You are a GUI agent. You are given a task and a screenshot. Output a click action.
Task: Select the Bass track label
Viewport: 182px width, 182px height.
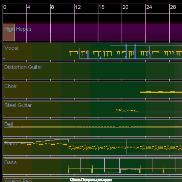[x=11, y=162]
